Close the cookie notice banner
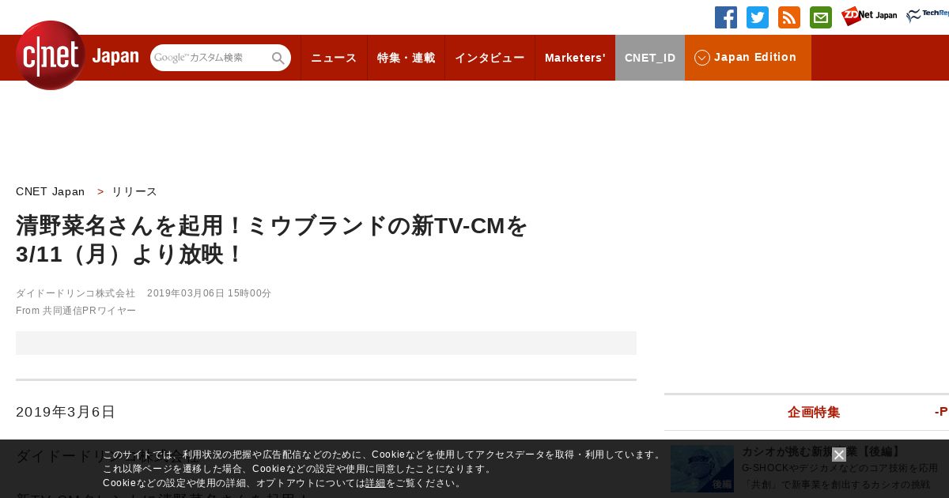This screenshot has width=949, height=498. click(x=839, y=455)
